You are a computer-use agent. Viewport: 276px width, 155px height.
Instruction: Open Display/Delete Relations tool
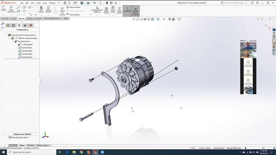tap(97, 9)
